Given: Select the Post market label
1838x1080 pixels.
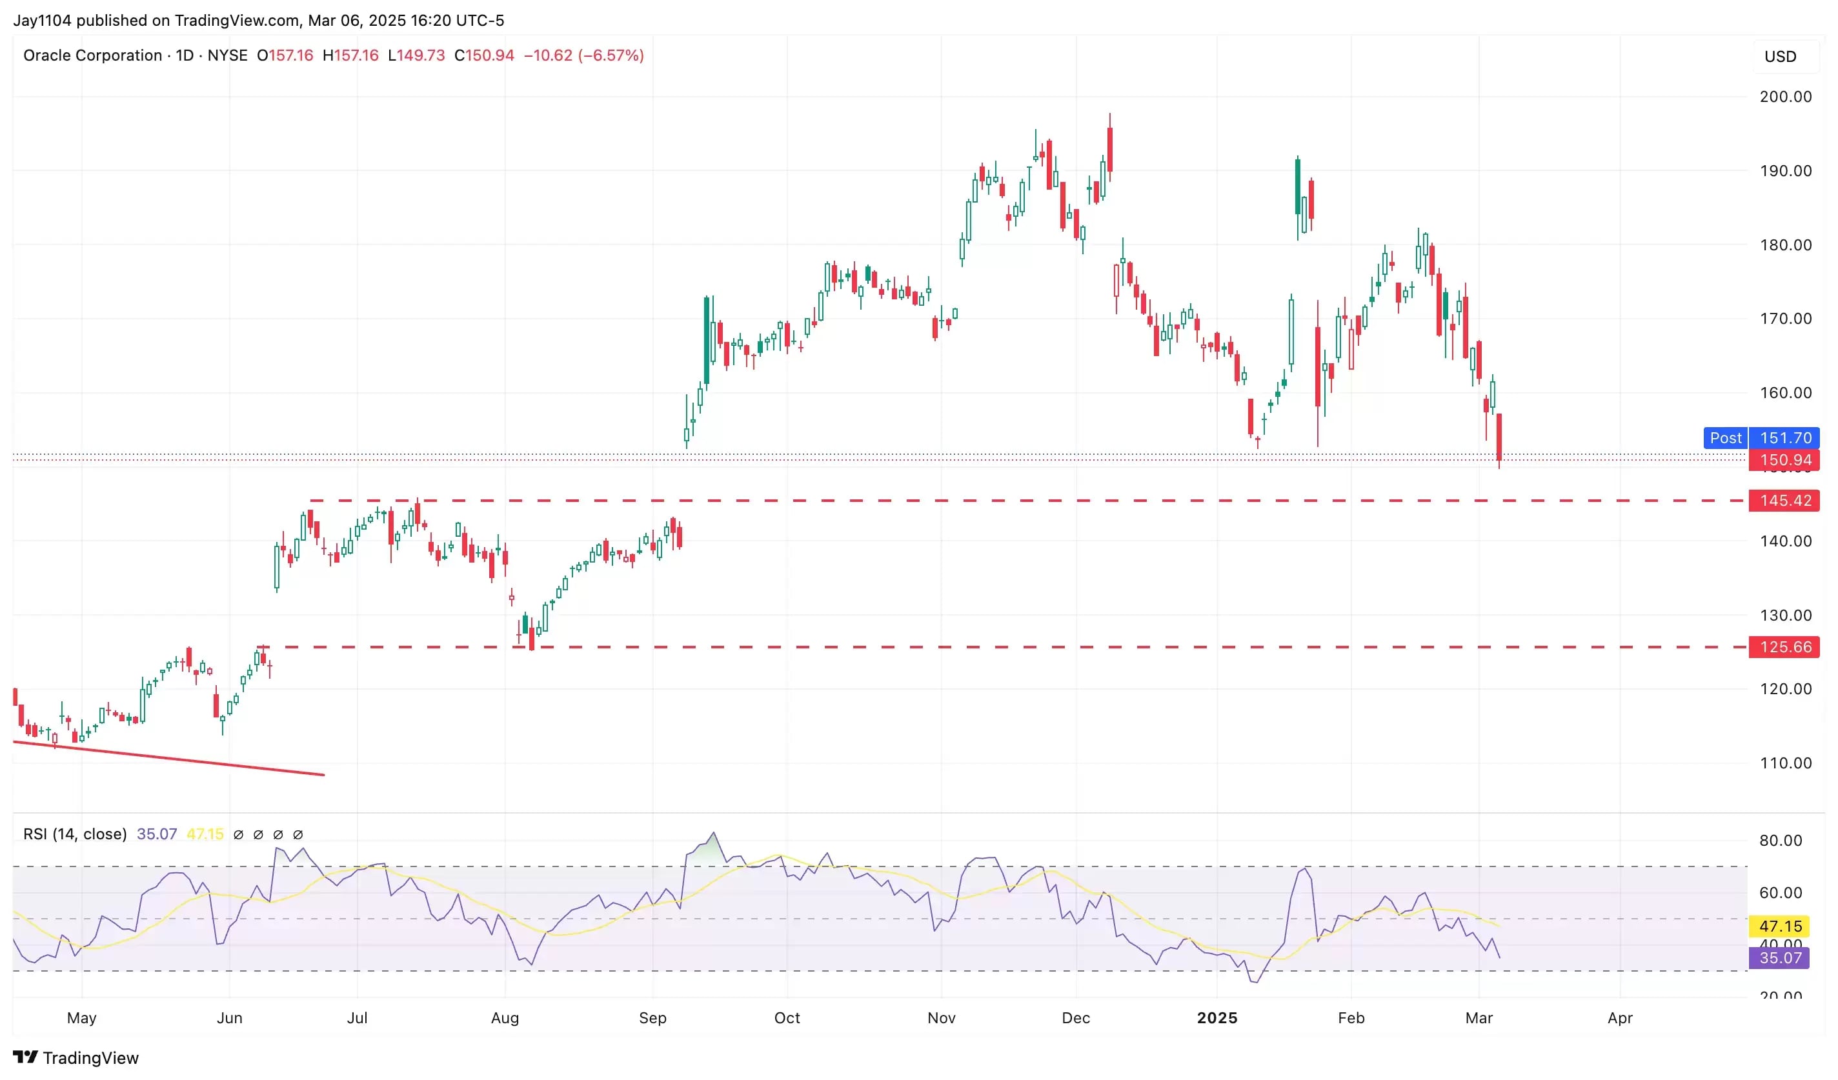Looking at the screenshot, I should tap(1725, 437).
